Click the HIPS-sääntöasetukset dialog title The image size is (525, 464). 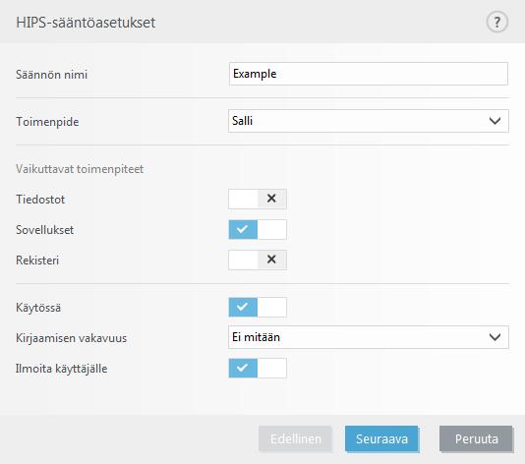pyautogui.click(x=86, y=23)
